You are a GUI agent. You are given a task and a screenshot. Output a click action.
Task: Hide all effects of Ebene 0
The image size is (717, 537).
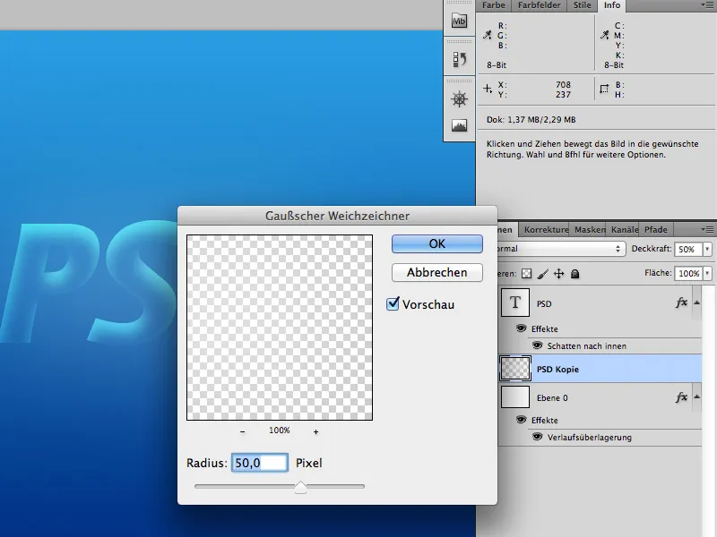[521, 420]
